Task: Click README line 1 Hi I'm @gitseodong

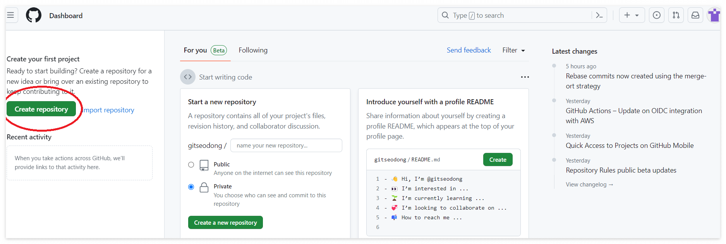Action: (427, 179)
